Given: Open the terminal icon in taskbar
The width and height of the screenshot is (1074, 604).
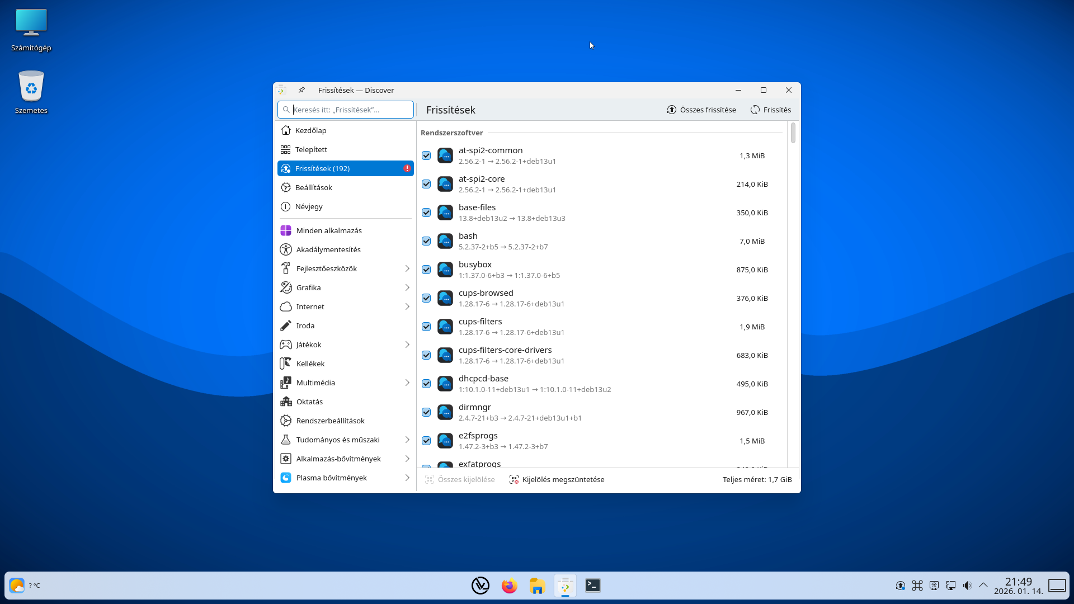Looking at the screenshot, I should coord(593,586).
